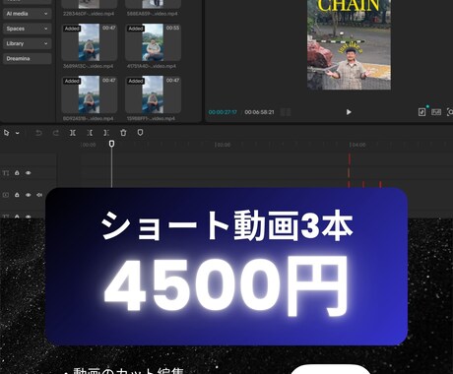Click the 04:00 mark on the timeline ruler
The image size is (453, 374).
coord(357,145)
